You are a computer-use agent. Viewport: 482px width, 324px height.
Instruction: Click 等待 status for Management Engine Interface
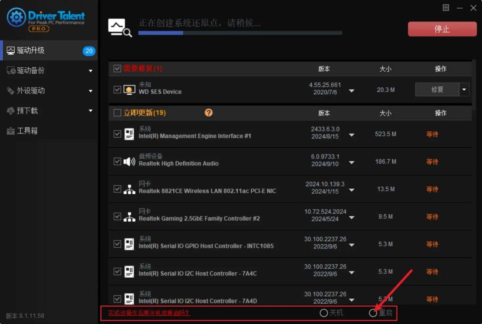click(432, 134)
